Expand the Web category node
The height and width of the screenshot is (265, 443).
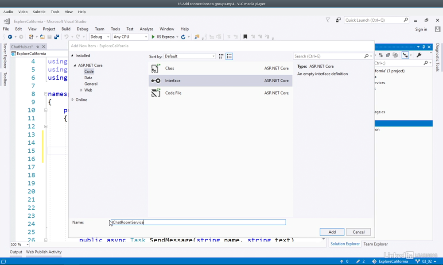81,90
